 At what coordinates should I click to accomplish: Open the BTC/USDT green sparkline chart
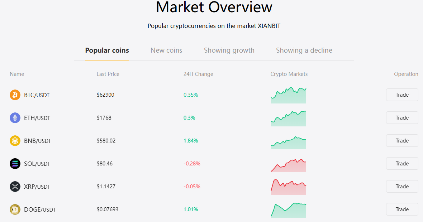tap(288, 95)
